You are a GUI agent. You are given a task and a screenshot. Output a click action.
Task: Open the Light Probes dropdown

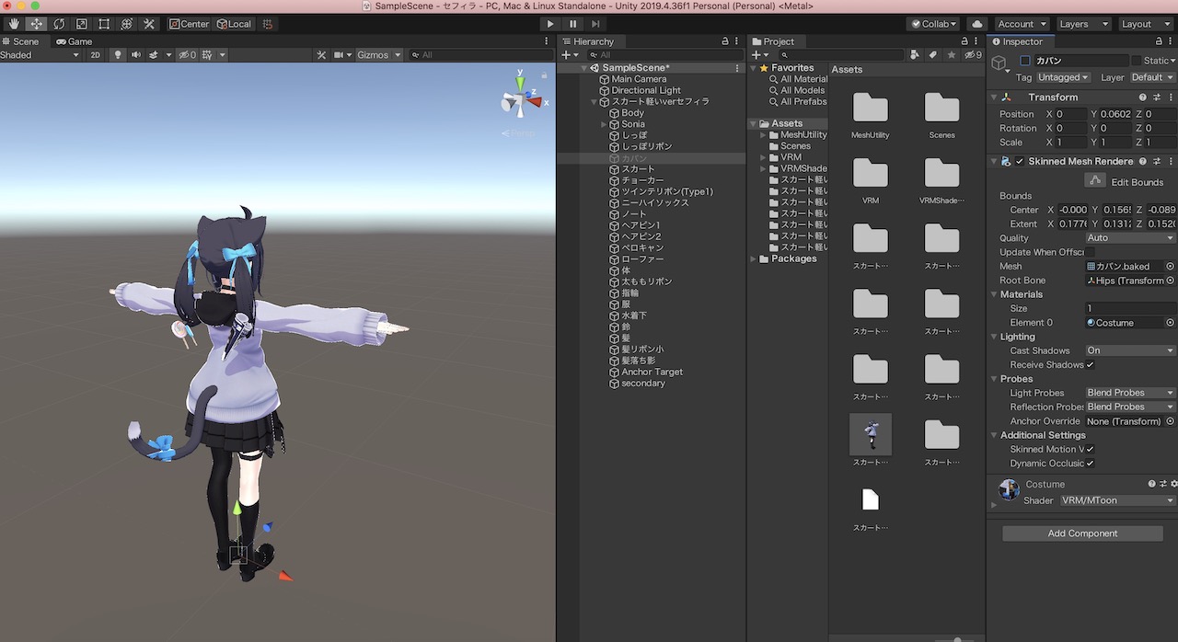(x=1129, y=392)
